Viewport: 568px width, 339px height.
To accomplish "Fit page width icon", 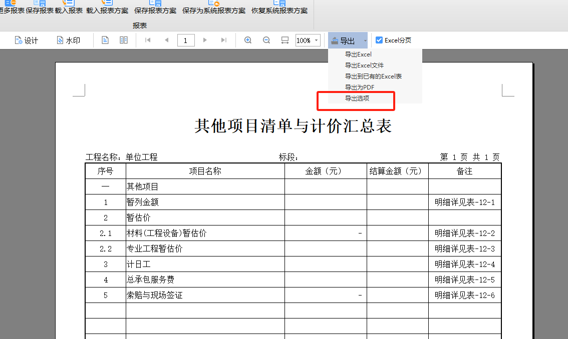I will coord(285,40).
